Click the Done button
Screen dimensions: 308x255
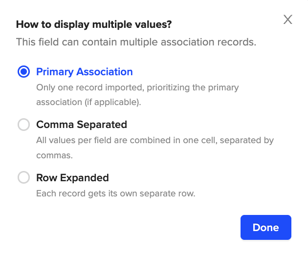click(x=265, y=228)
